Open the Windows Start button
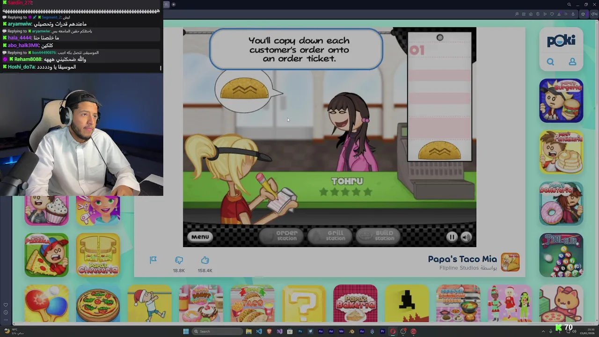 pos(186,331)
